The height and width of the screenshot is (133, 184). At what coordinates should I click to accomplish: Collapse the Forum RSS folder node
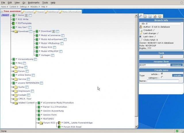38,123
